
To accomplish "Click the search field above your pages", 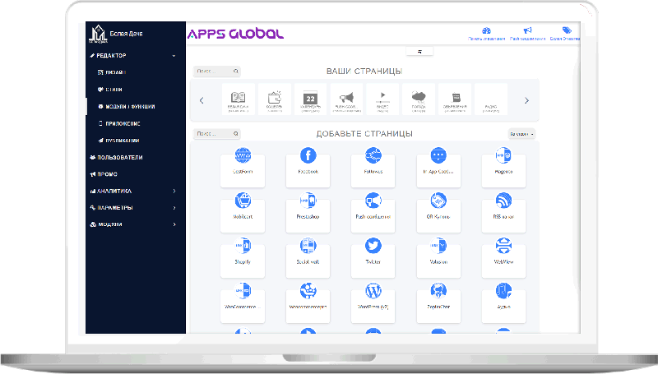I will [217, 72].
